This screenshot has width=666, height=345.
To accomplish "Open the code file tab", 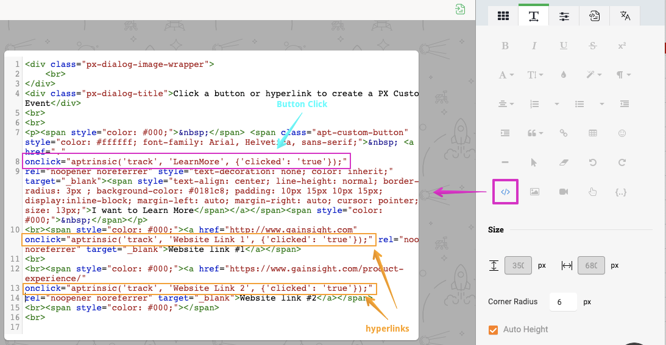I will (594, 16).
